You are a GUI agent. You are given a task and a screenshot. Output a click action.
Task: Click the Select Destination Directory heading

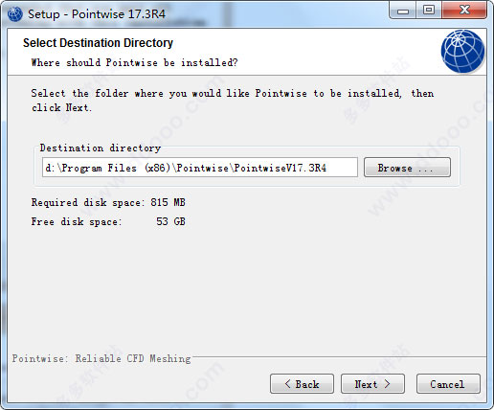coord(98,43)
